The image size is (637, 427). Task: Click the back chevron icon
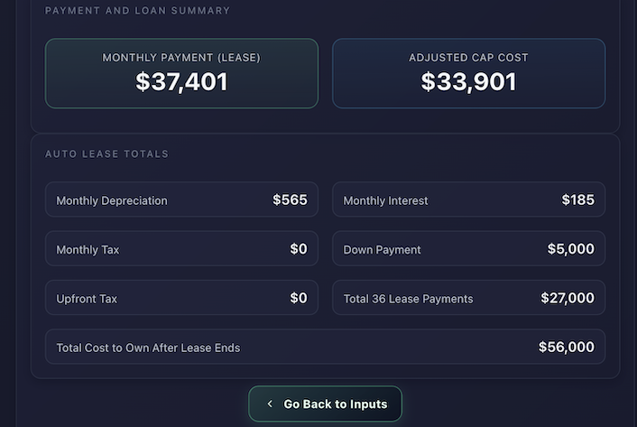pos(270,404)
